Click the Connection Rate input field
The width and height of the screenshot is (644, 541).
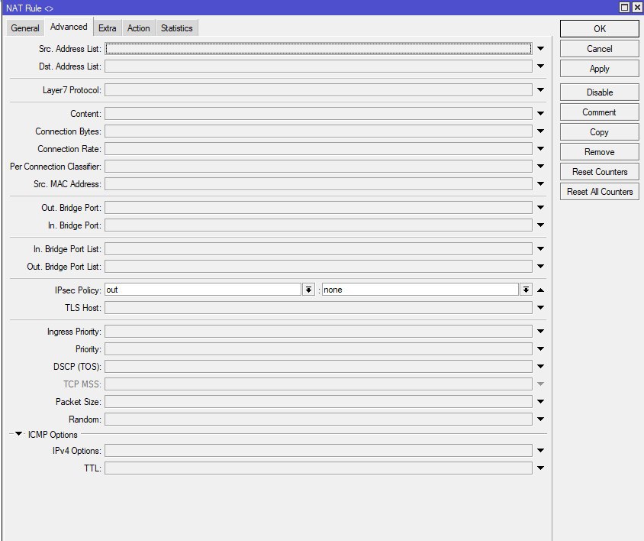click(318, 148)
